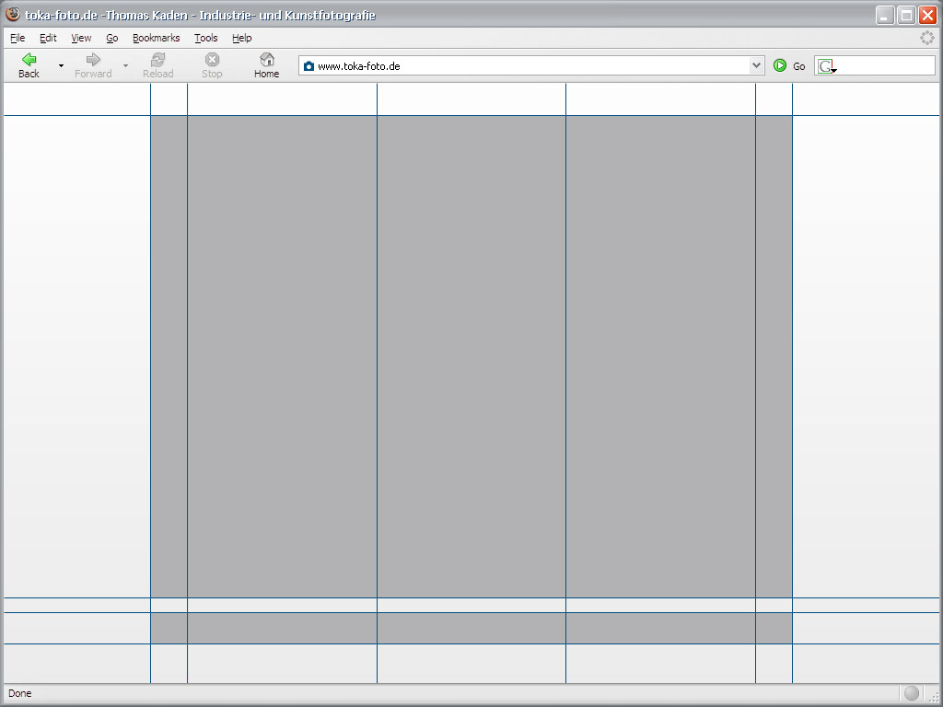Screen dimensions: 943x707
Task: Open the Tools menu
Action: pyautogui.click(x=205, y=38)
